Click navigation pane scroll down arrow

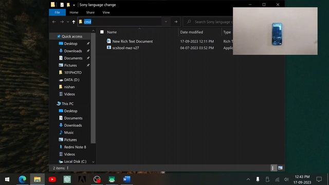pyautogui.click(x=93, y=162)
